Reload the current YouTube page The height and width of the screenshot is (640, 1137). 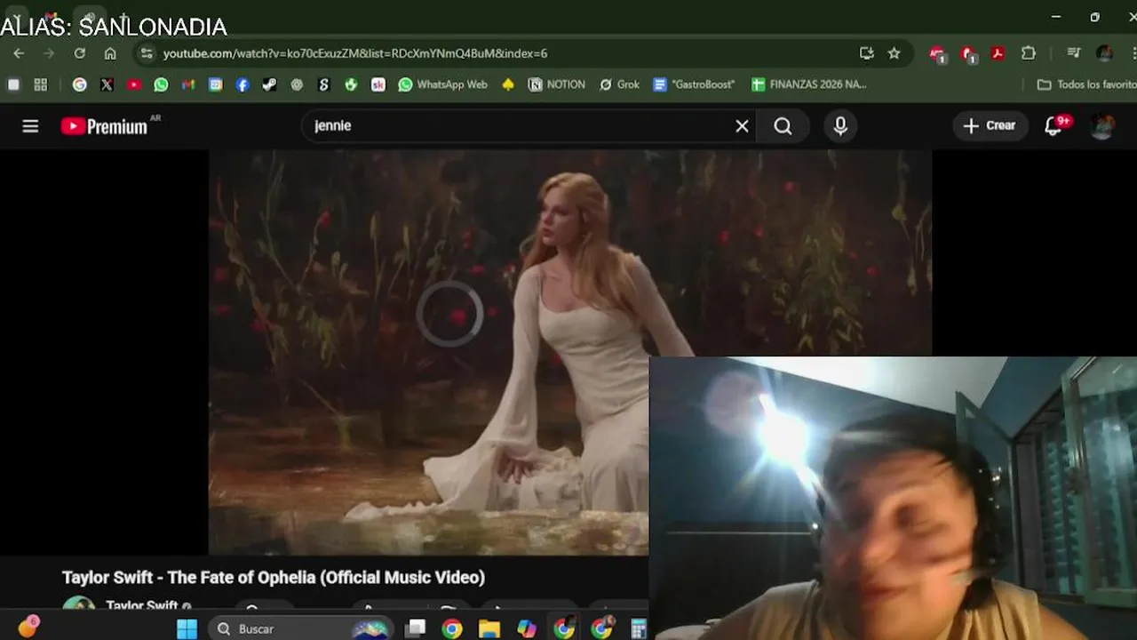click(x=79, y=53)
